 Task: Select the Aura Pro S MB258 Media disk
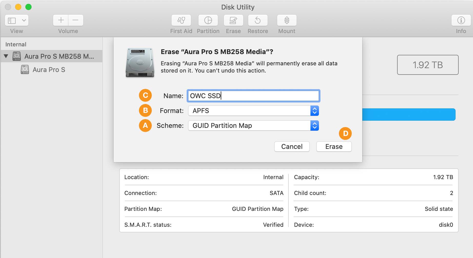(x=59, y=56)
